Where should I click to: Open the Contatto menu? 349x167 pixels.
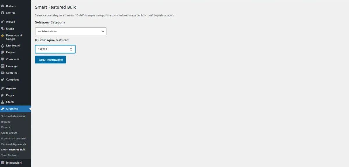(x=15, y=73)
